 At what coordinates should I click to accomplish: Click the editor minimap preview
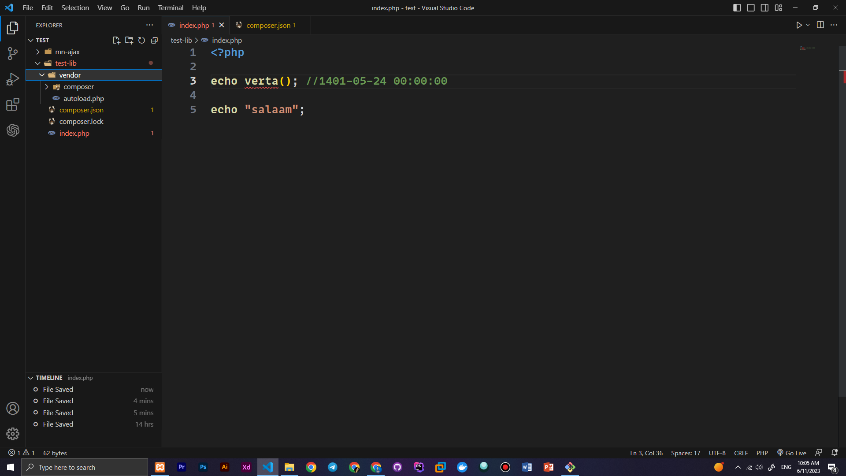(x=807, y=48)
